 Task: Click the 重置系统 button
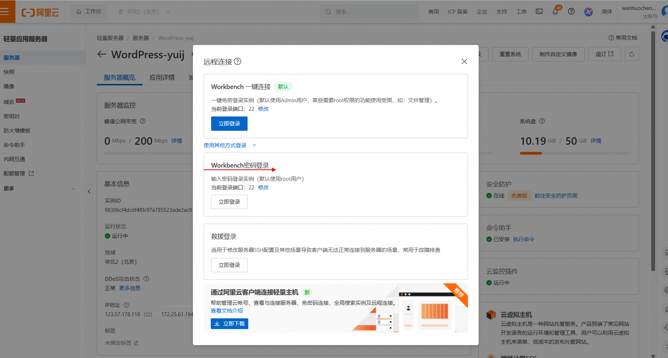[510, 54]
